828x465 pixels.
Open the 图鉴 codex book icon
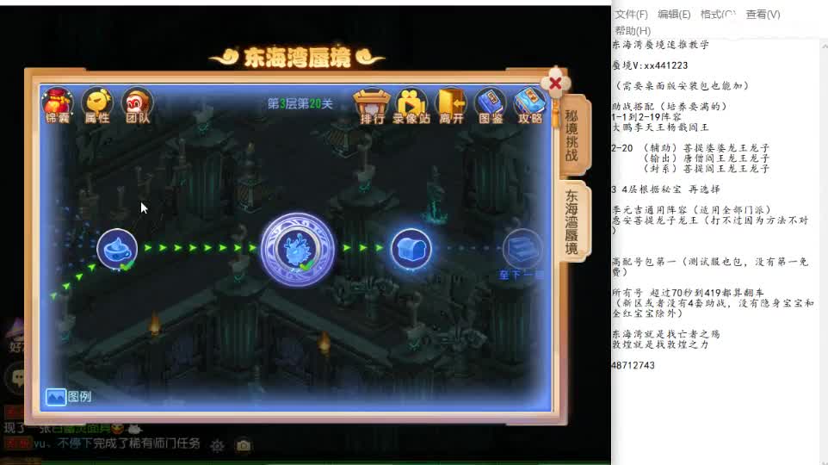pyautogui.click(x=491, y=107)
